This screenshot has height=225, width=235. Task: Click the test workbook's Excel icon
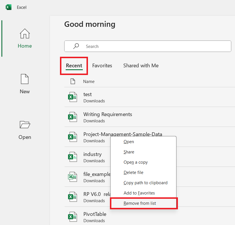tap(73, 97)
